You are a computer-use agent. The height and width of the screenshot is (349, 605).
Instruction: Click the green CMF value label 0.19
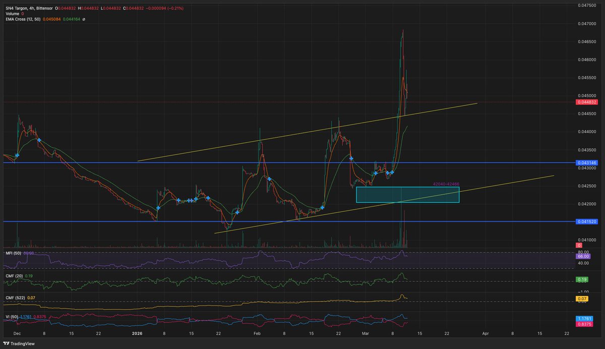(581, 279)
